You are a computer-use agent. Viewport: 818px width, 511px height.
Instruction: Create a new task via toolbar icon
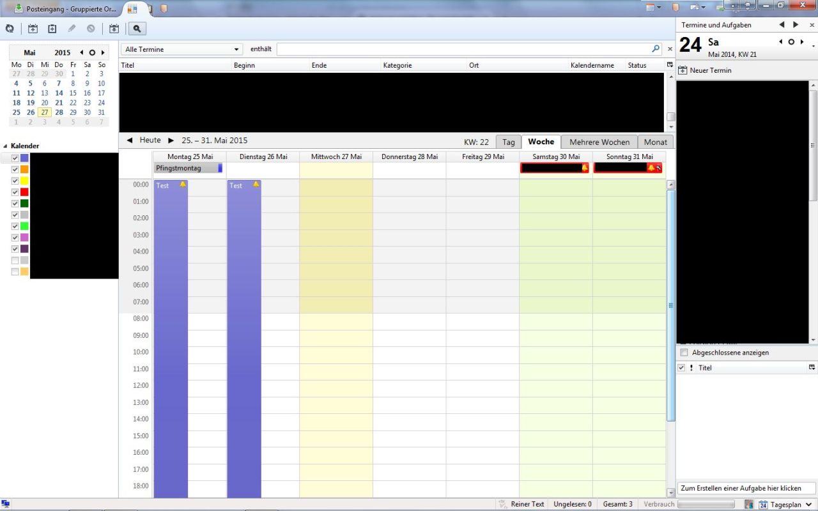(52, 29)
